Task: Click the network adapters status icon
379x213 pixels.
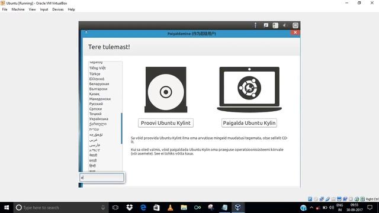Action: [322, 199]
